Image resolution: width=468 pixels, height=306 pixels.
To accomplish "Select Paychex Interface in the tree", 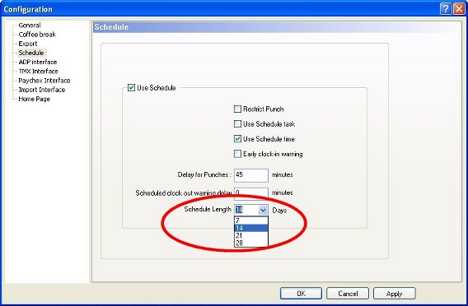I will click(x=44, y=81).
